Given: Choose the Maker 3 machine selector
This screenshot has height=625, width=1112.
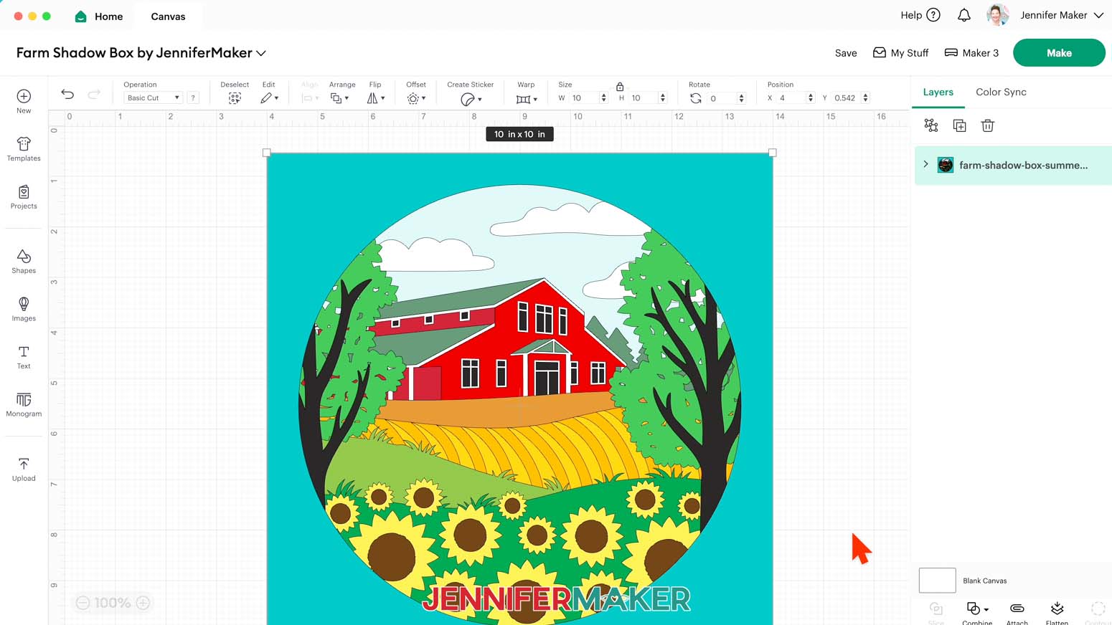Looking at the screenshot, I should [x=971, y=53].
